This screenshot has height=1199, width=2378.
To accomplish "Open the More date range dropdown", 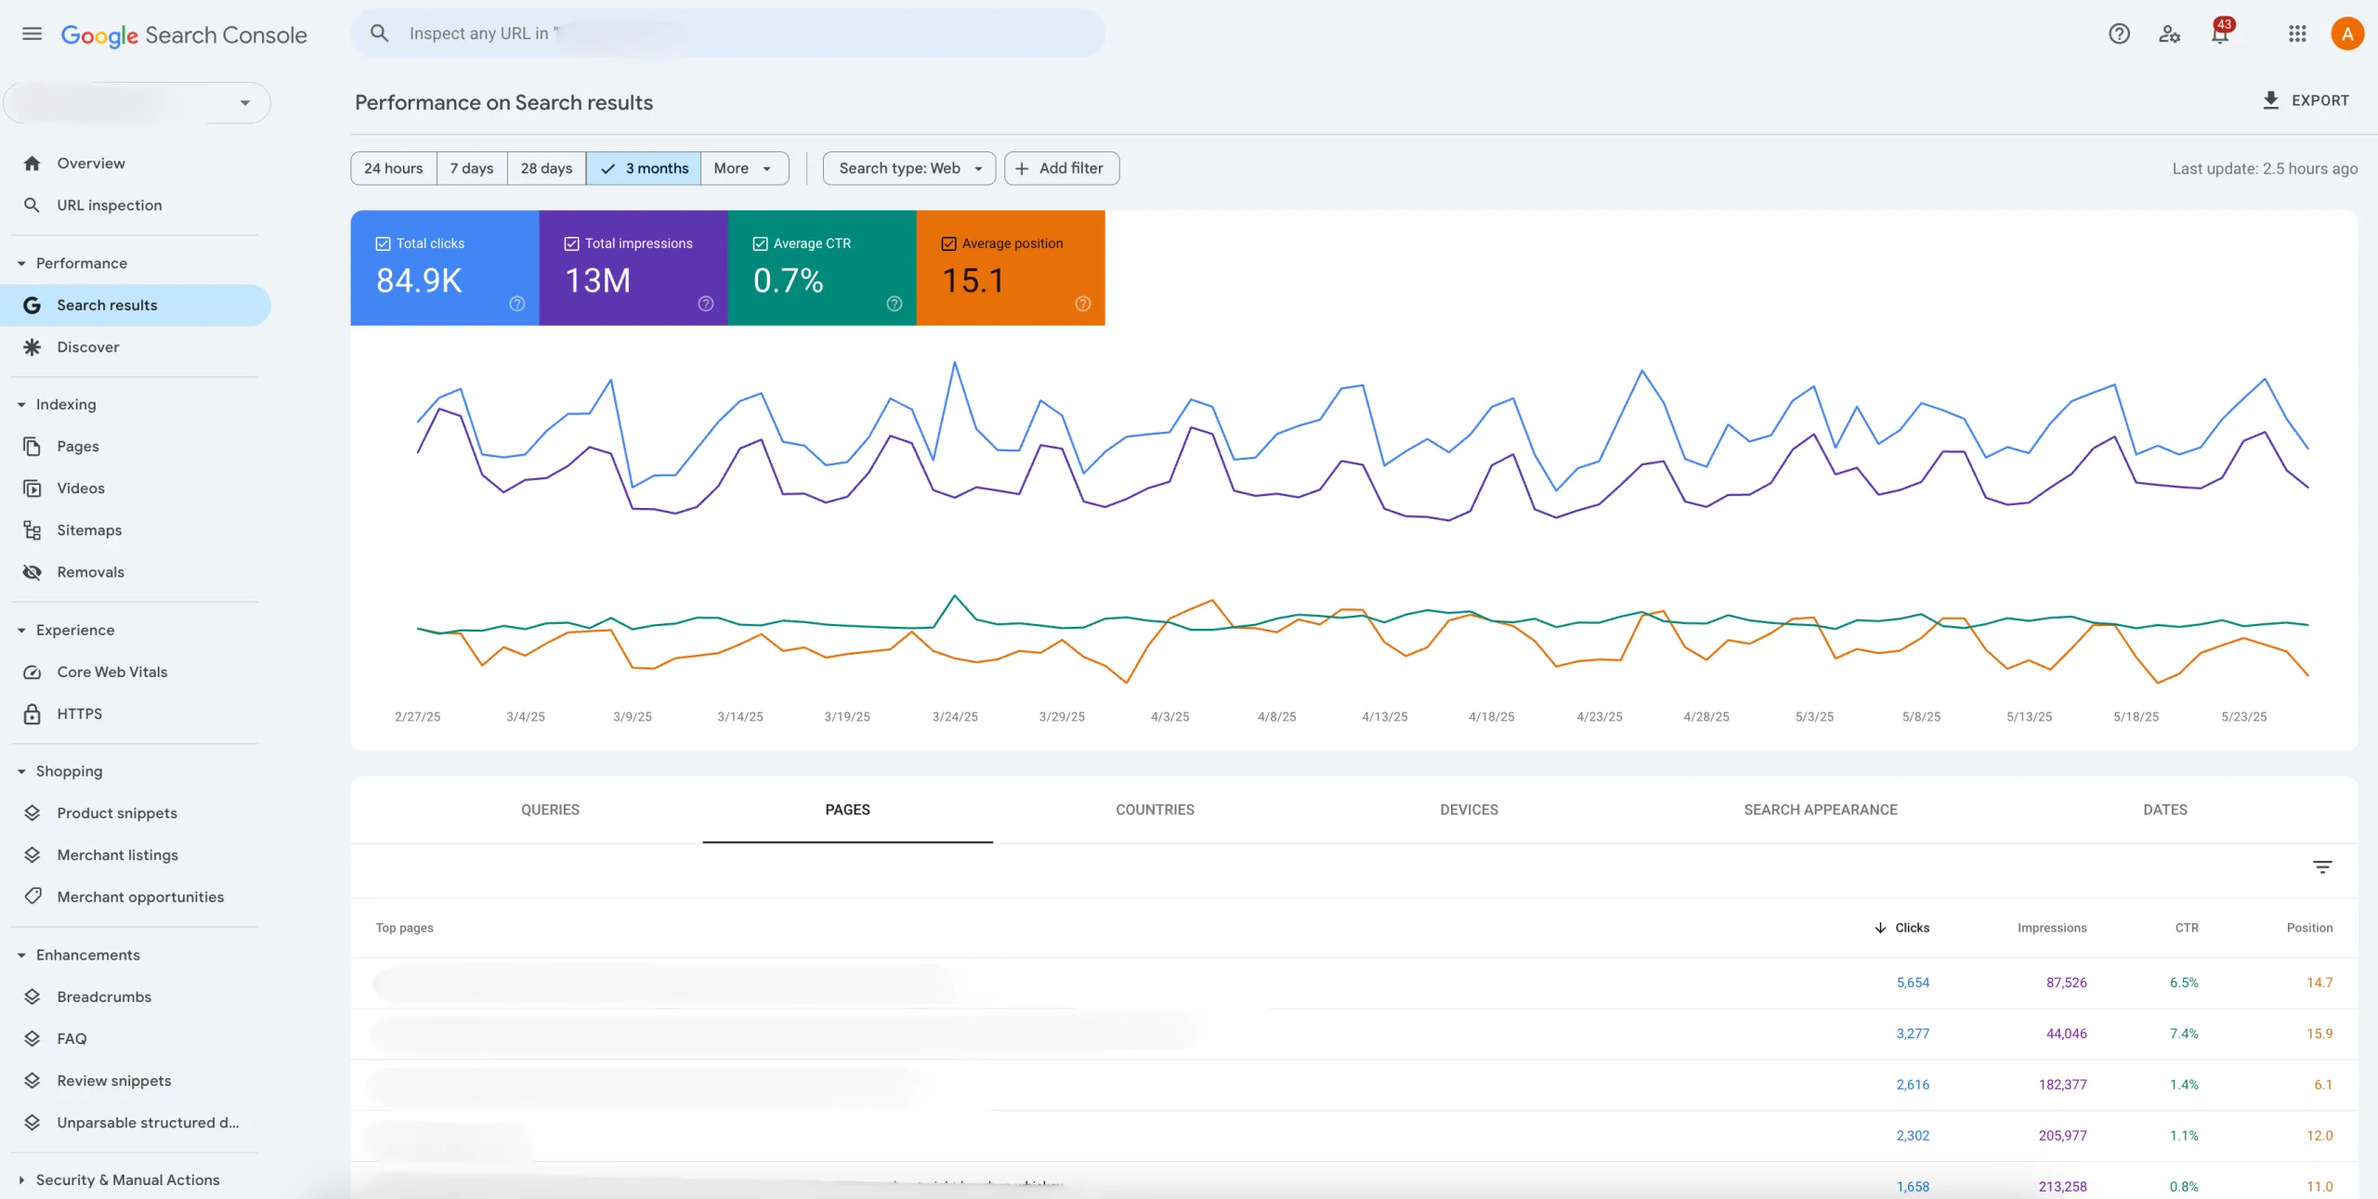I will click(744, 168).
